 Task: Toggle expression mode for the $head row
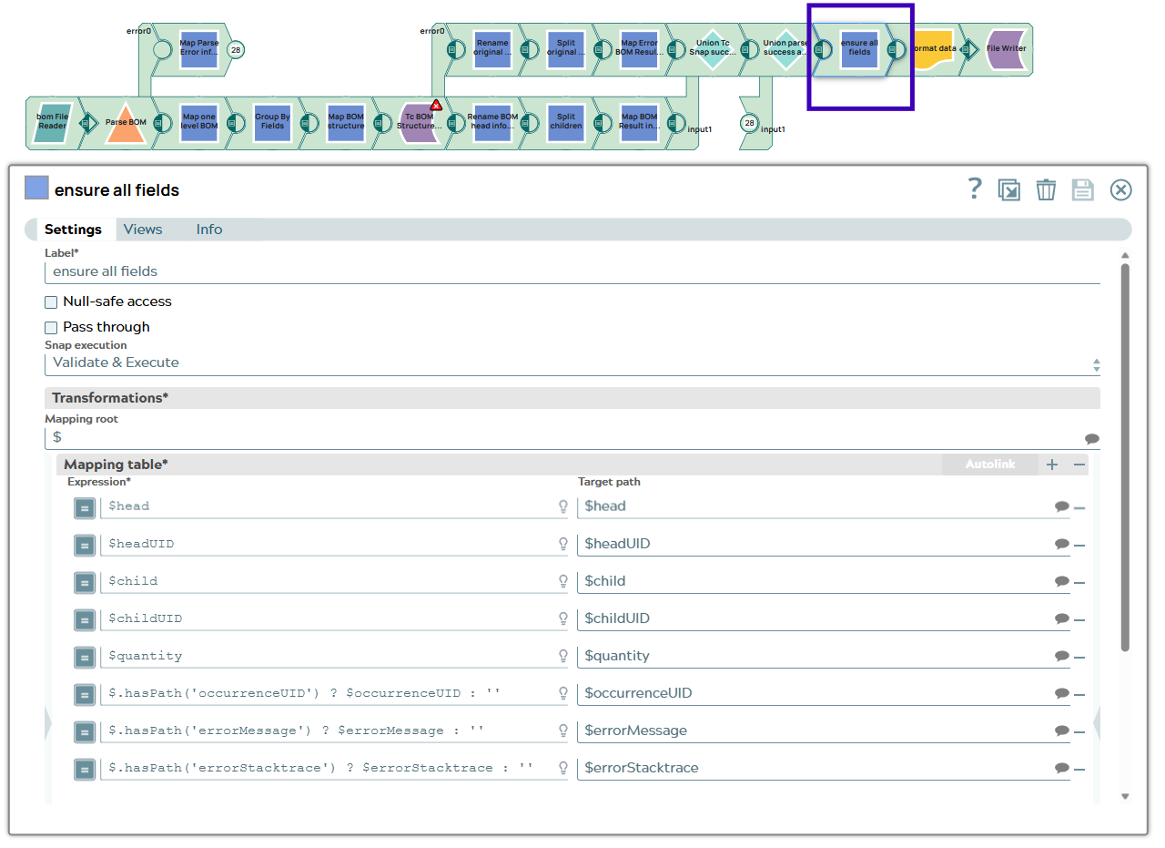tap(85, 507)
